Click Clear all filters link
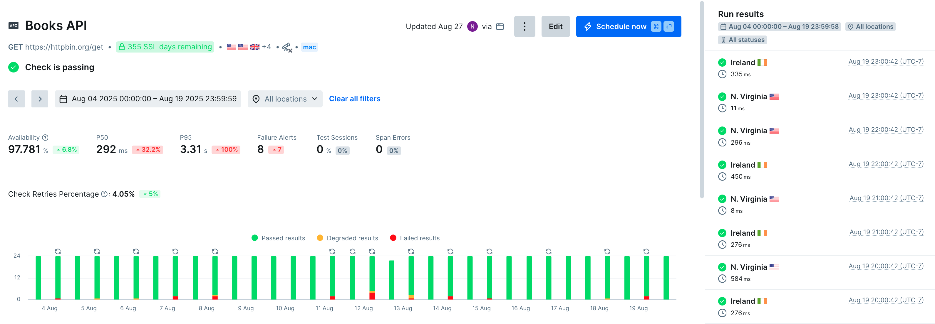 click(354, 99)
